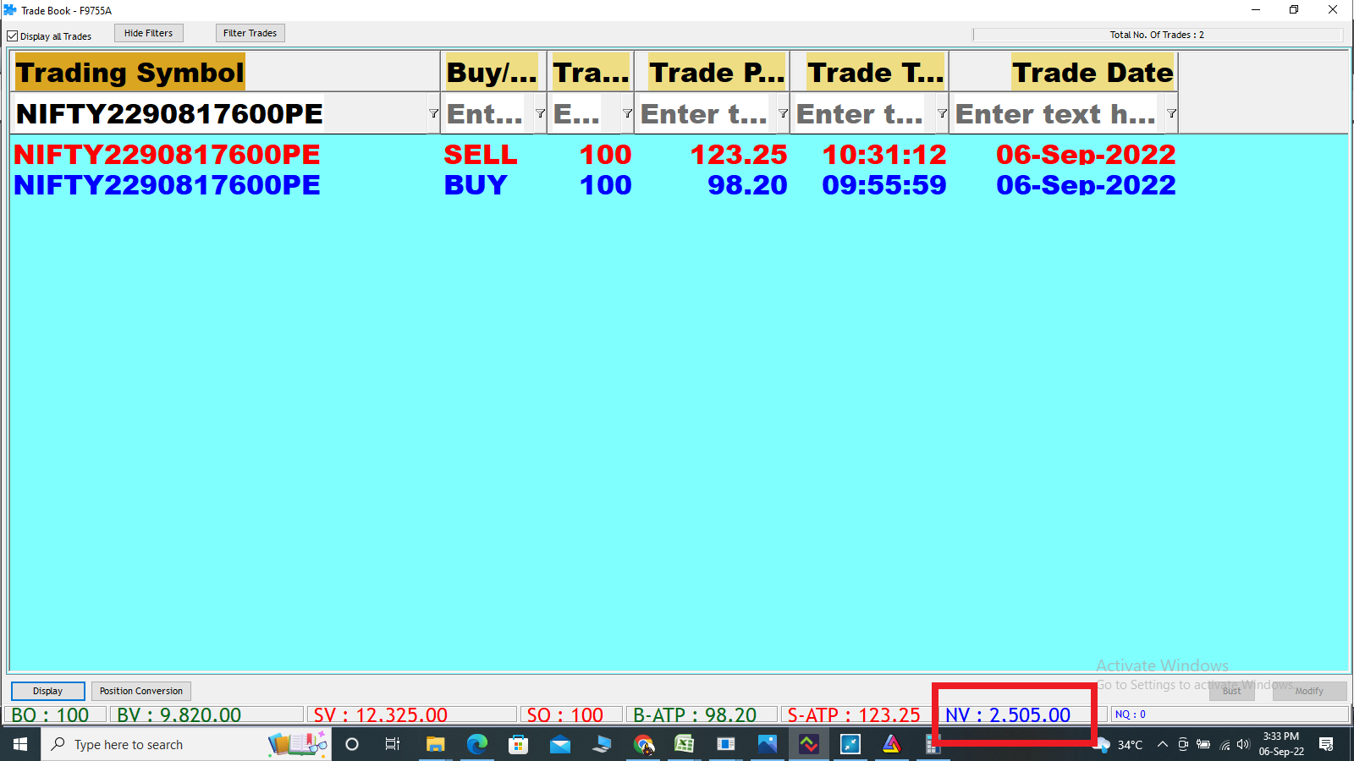The image size is (1354, 761).
Task: Open the battery status tray icon
Action: coord(1203,744)
